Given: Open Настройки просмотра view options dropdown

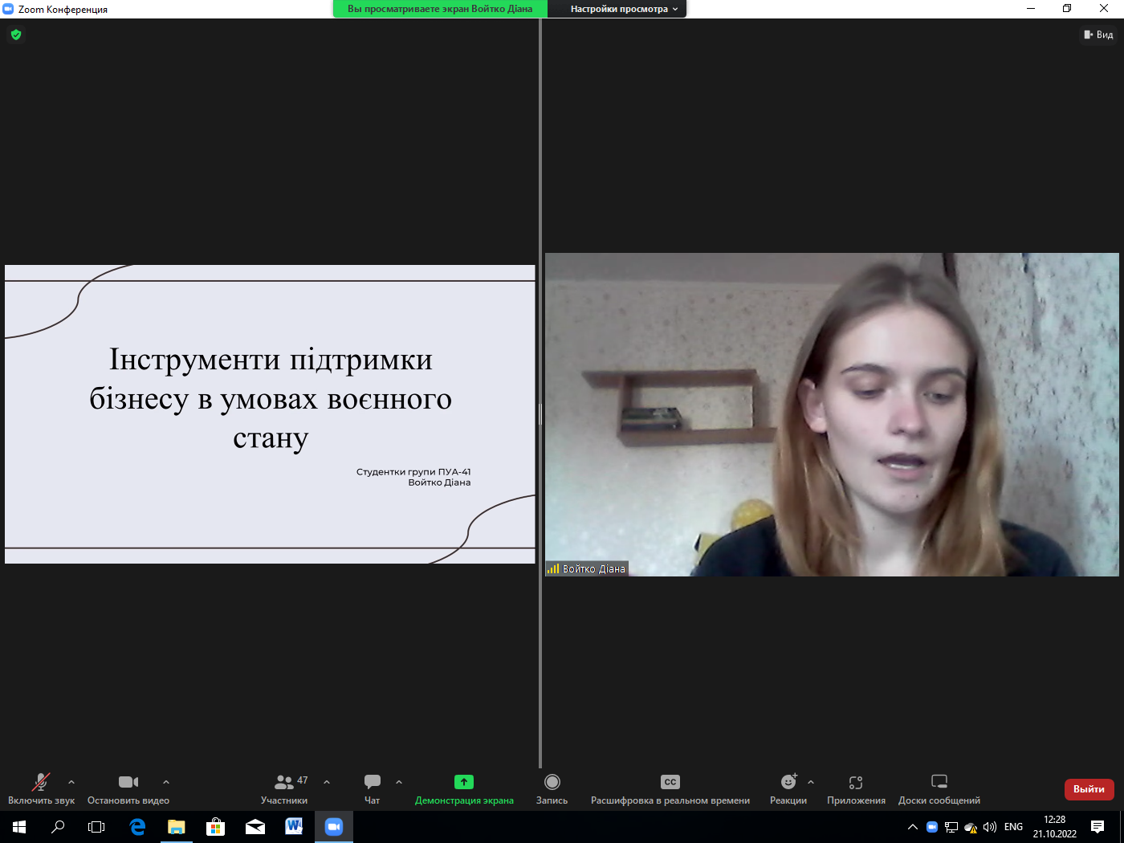Looking at the screenshot, I should point(624,9).
